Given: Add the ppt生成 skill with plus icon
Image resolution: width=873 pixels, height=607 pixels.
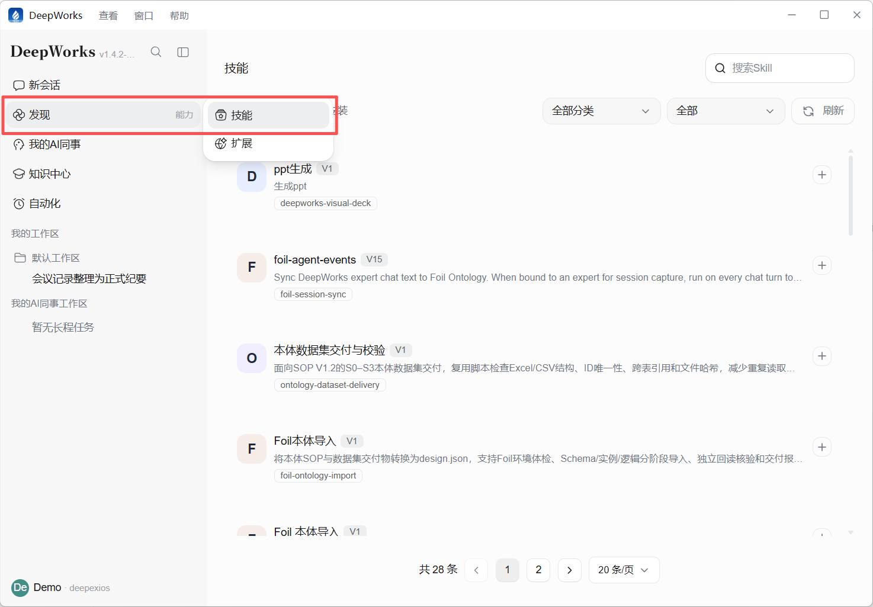Looking at the screenshot, I should (x=822, y=175).
